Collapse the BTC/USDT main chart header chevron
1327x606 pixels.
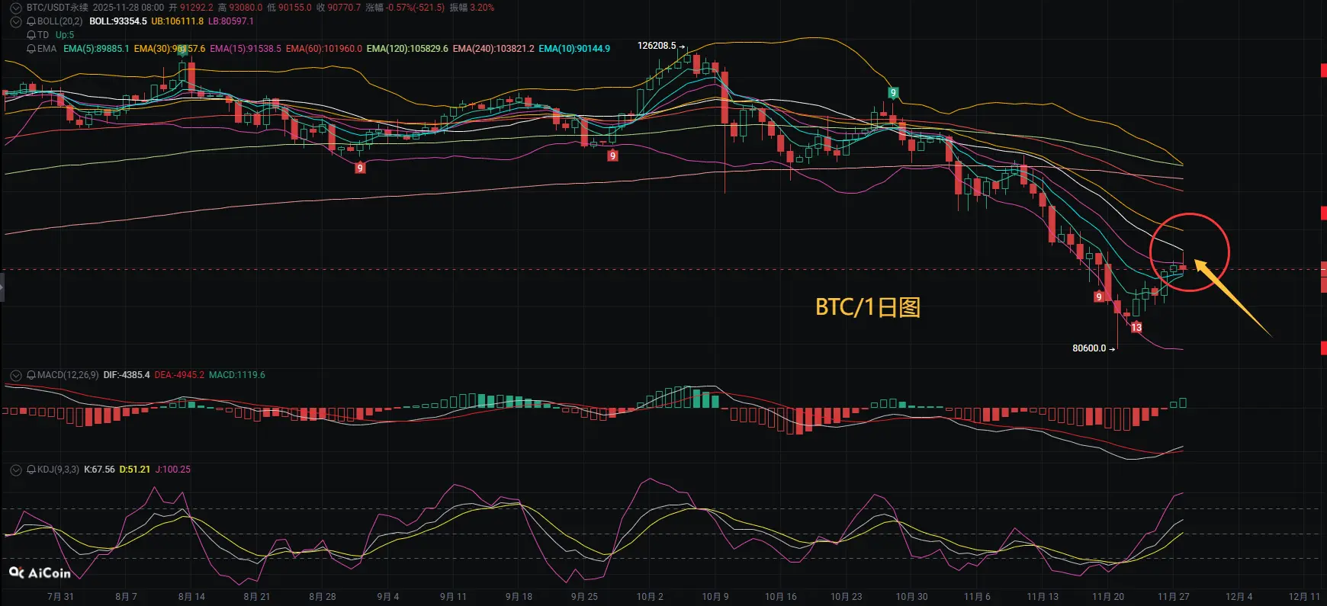pyautogui.click(x=15, y=8)
